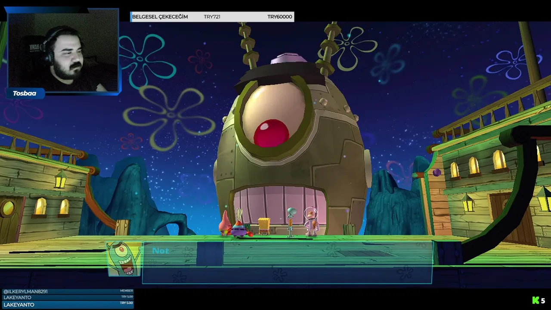551x310 pixels.
Task: Click the TRY721 current donation amount
Action: (x=212, y=17)
